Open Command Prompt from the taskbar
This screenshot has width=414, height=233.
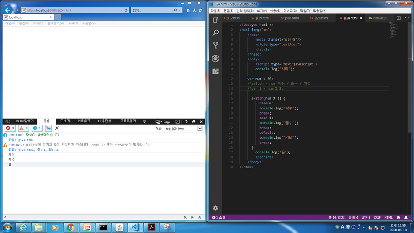(103, 227)
